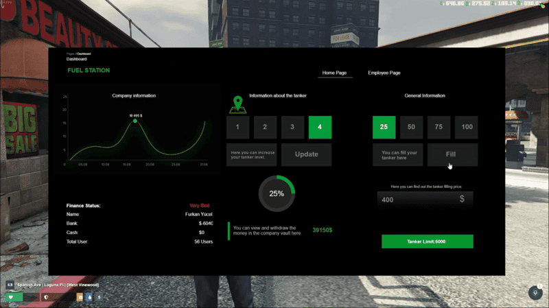Click the 39150$ vault withdraw amount
Viewport: 549px width, 308px height.
[323, 230]
